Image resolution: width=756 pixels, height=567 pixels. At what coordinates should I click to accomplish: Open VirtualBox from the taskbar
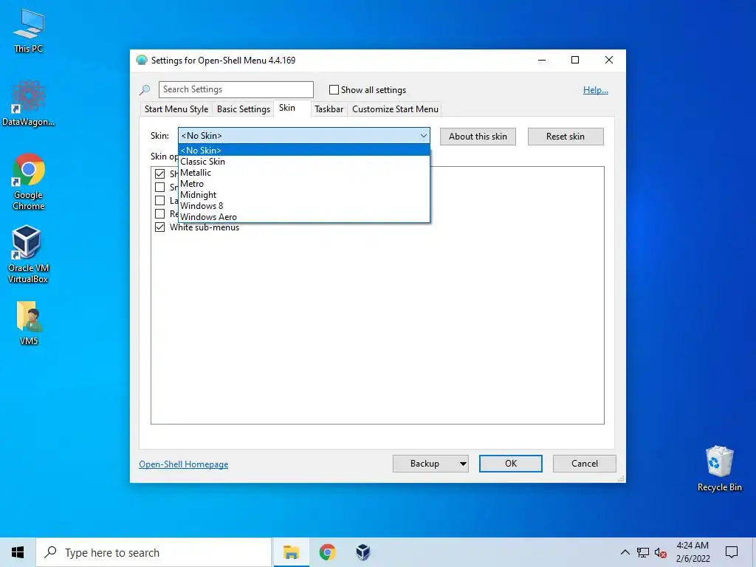363,552
